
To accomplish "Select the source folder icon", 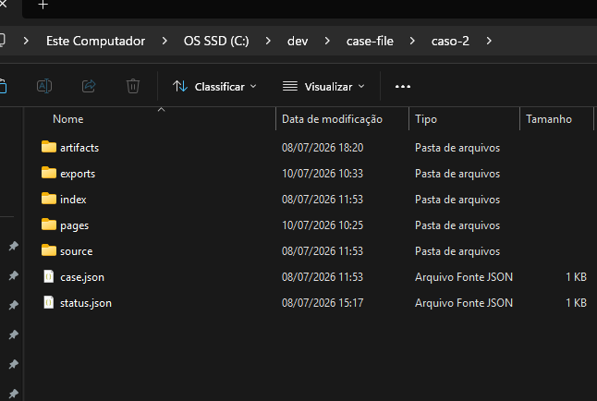I will coord(49,250).
